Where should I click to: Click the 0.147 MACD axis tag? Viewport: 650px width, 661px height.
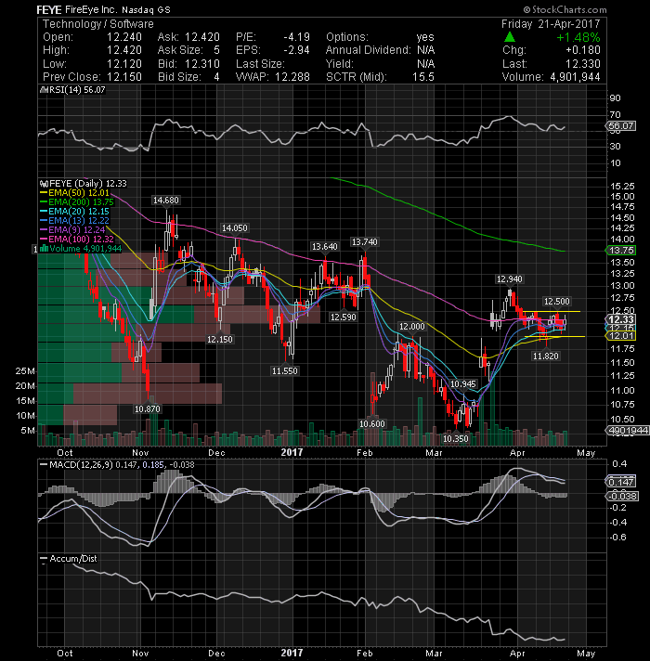coord(621,482)
